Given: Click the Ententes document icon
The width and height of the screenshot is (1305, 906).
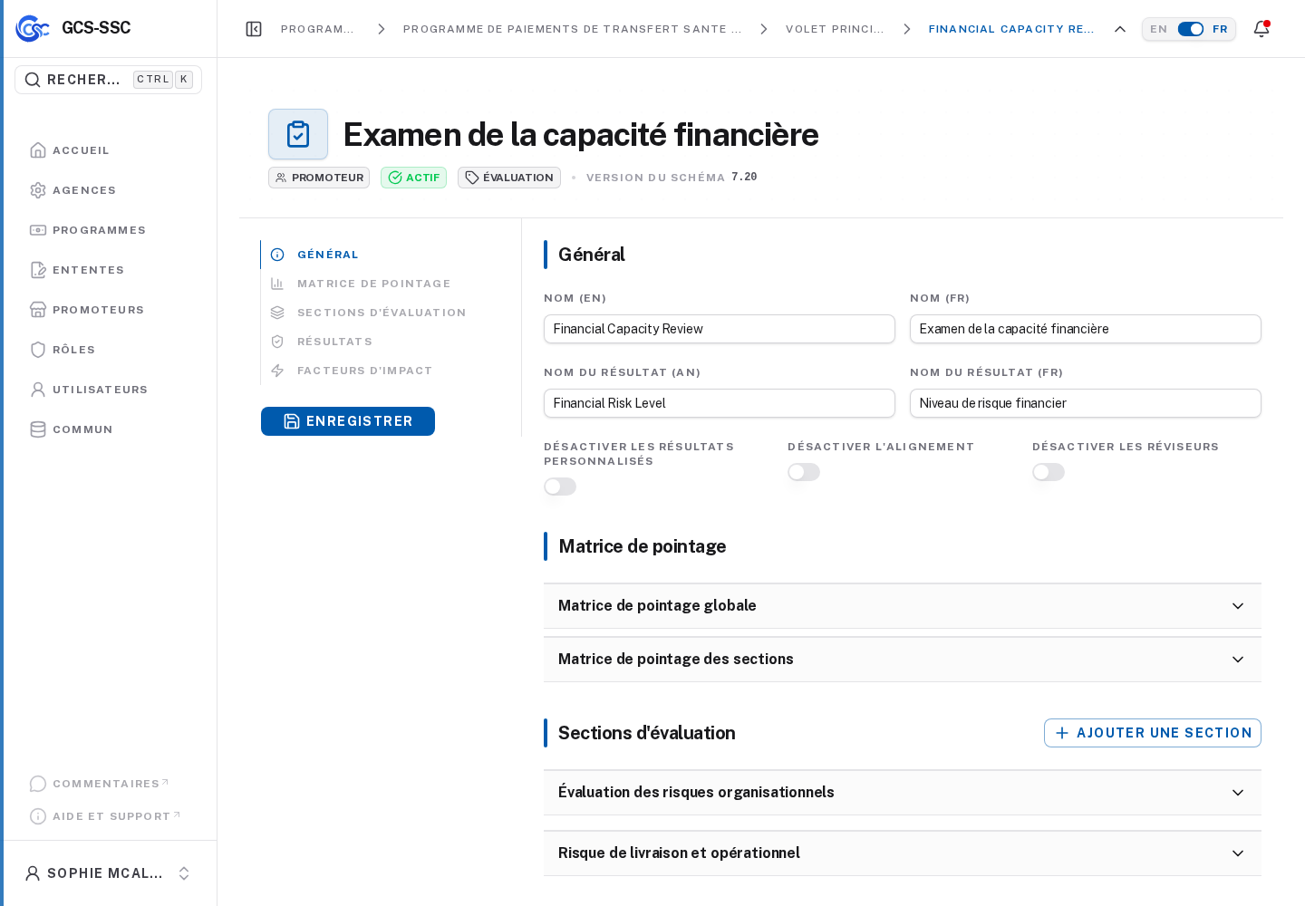Looking at the screenshot, I should point(38,270).
